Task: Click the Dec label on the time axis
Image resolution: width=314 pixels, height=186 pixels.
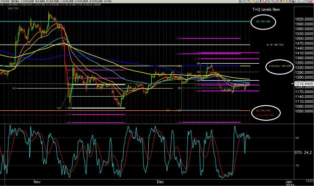Action: pyautogui.click(x=160, y=182)
